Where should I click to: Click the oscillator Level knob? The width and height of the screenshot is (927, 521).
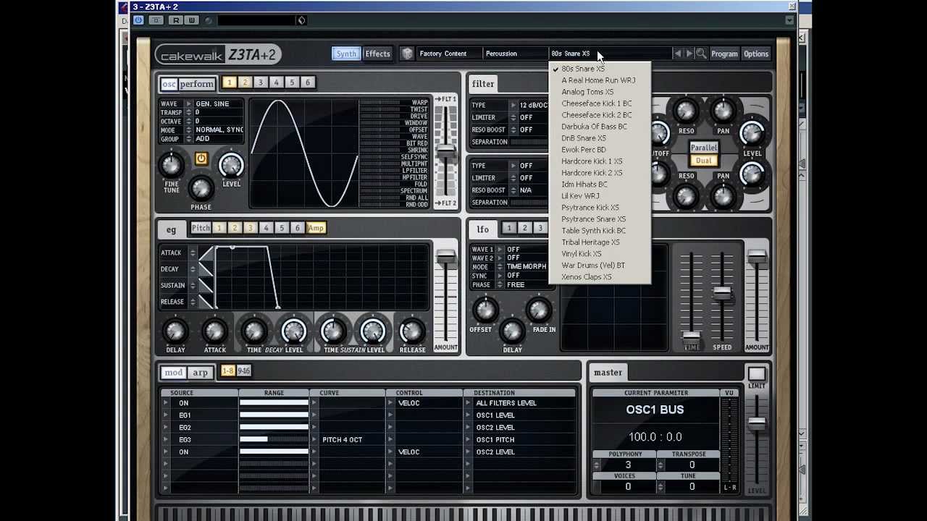click(x=231, y=166)
